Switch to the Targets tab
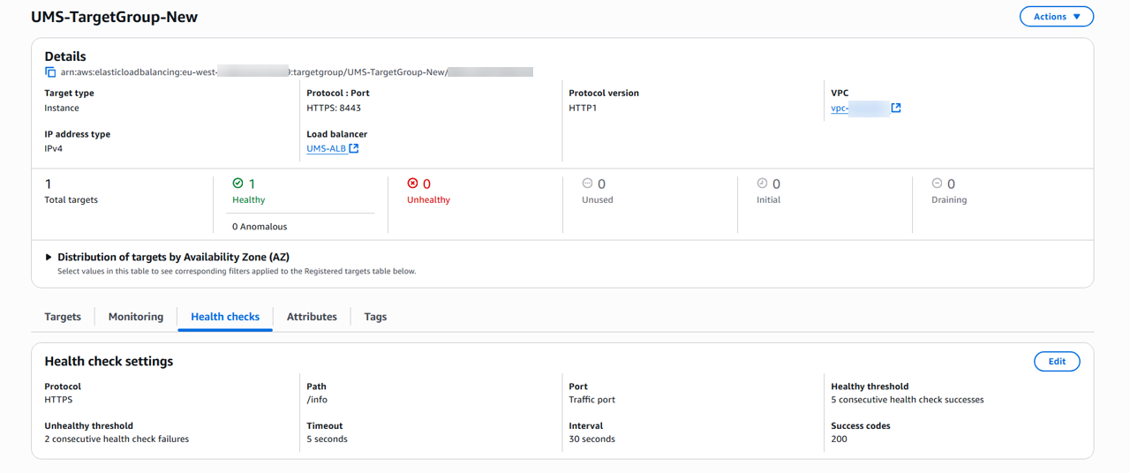1130x473 pixels. click(63, 317)
